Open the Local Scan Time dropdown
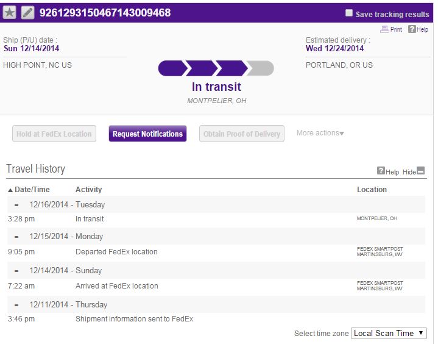The height and width of the screenshot is (344, 438). (389, 333)
